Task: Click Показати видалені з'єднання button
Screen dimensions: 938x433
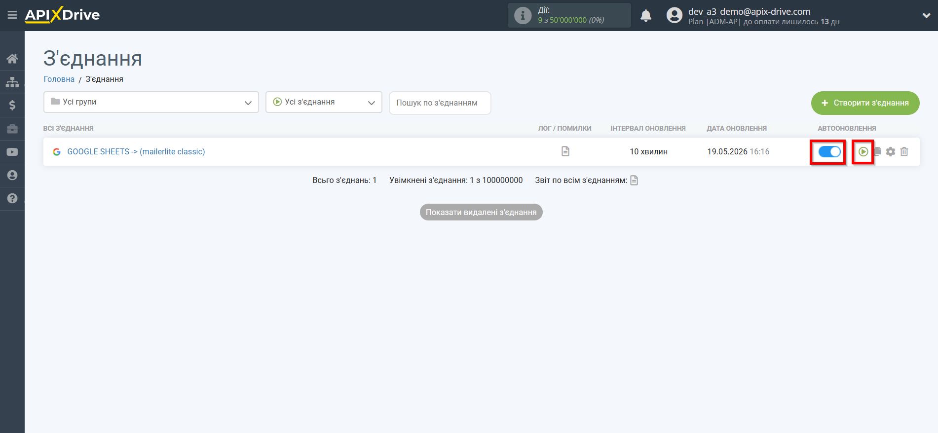Action: 481,212
